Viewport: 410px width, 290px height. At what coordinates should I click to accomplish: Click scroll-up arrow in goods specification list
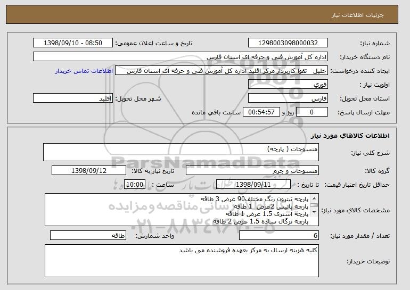(314, 198)
